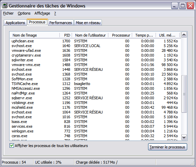Close the Task Manager window
Image resolution: width=196 pixels, height=167 pixels.
(190, 6)
